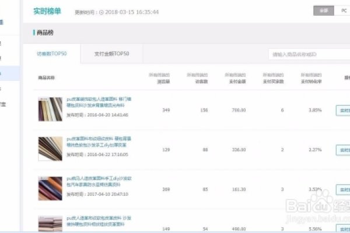The image size is (350, 233).
Task: Click the 支付金额 column header
Action: (x=237, y=82)
